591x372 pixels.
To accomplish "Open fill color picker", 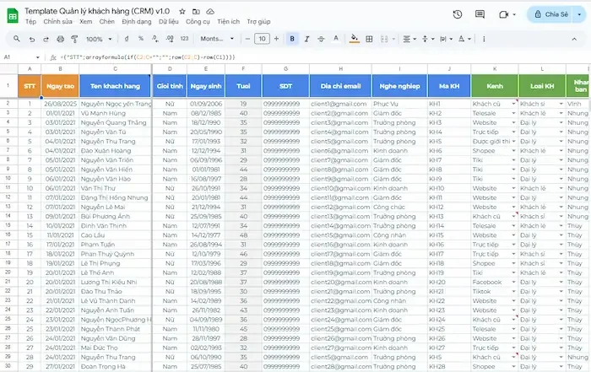I will [x=355, y=39].
